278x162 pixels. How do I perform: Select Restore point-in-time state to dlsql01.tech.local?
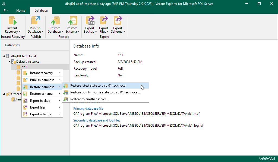click(106, 92)
